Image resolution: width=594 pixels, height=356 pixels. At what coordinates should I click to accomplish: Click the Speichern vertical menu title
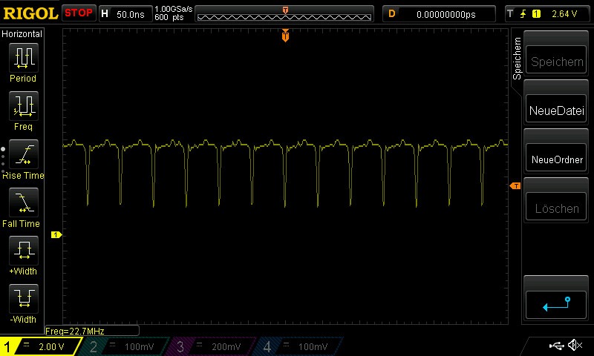coord(517,59)
